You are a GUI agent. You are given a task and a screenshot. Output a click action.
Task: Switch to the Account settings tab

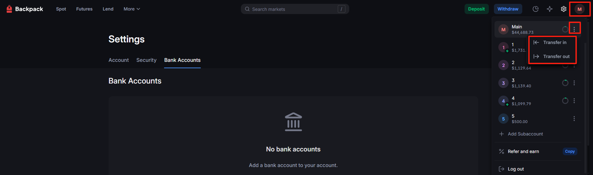click(x=119, y=60)
